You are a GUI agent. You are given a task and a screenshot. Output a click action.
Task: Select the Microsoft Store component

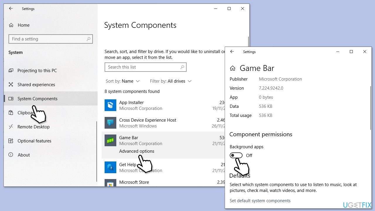coord(163,182)
